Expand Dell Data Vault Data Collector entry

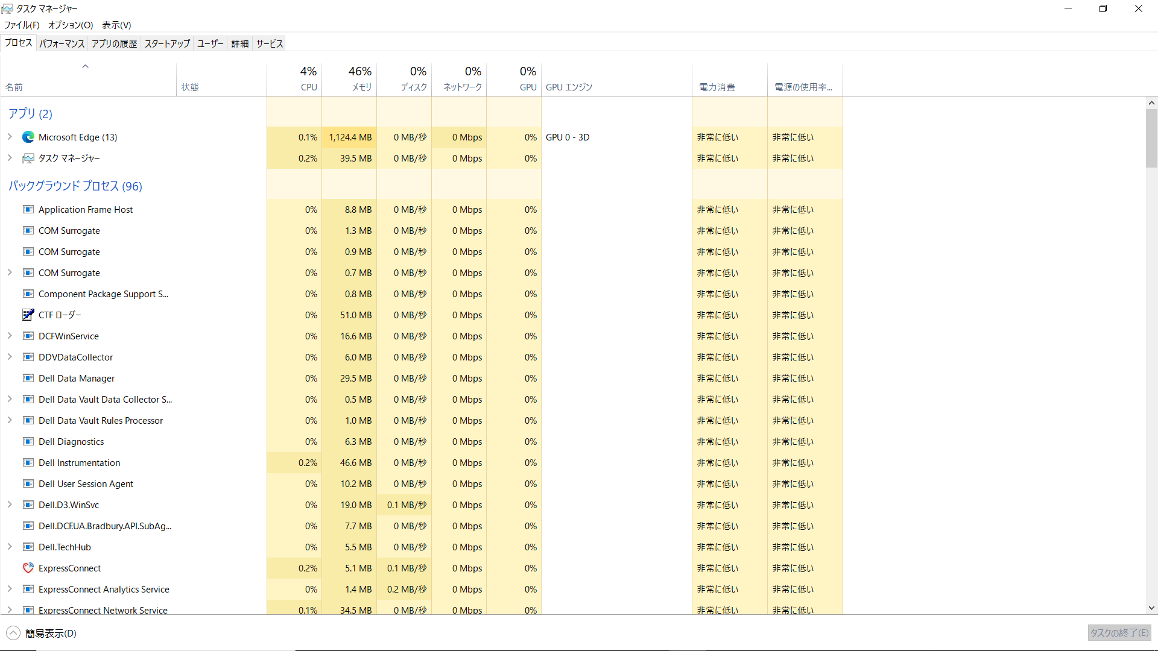(10, 399)
